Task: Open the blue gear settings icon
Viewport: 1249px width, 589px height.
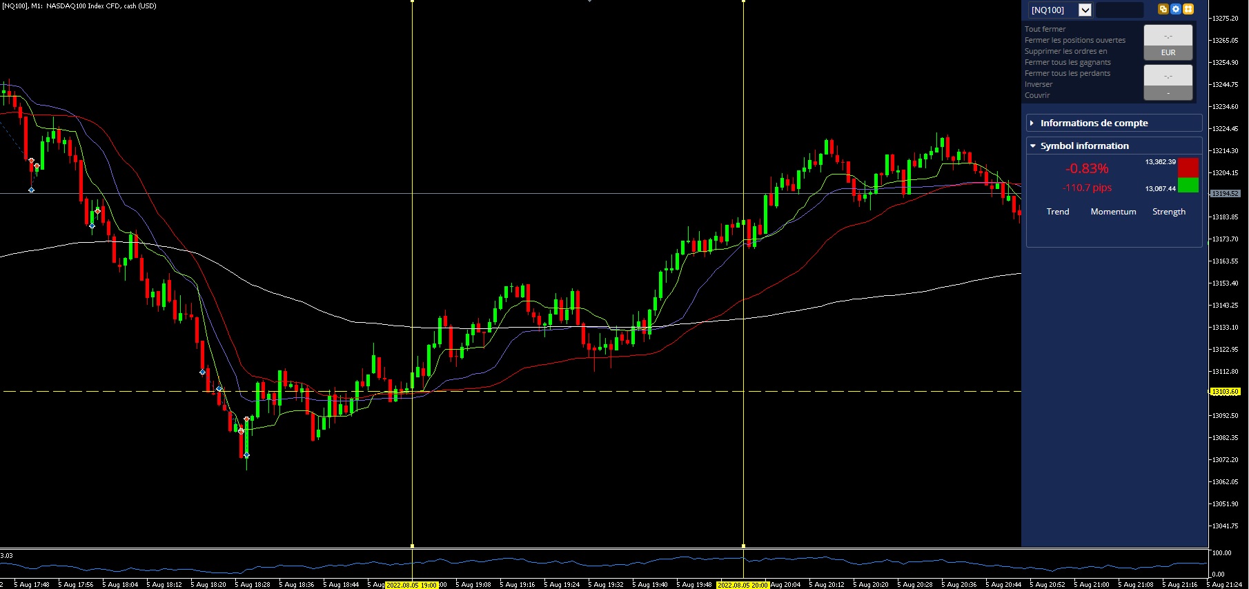Action: tap(1176, 9)
